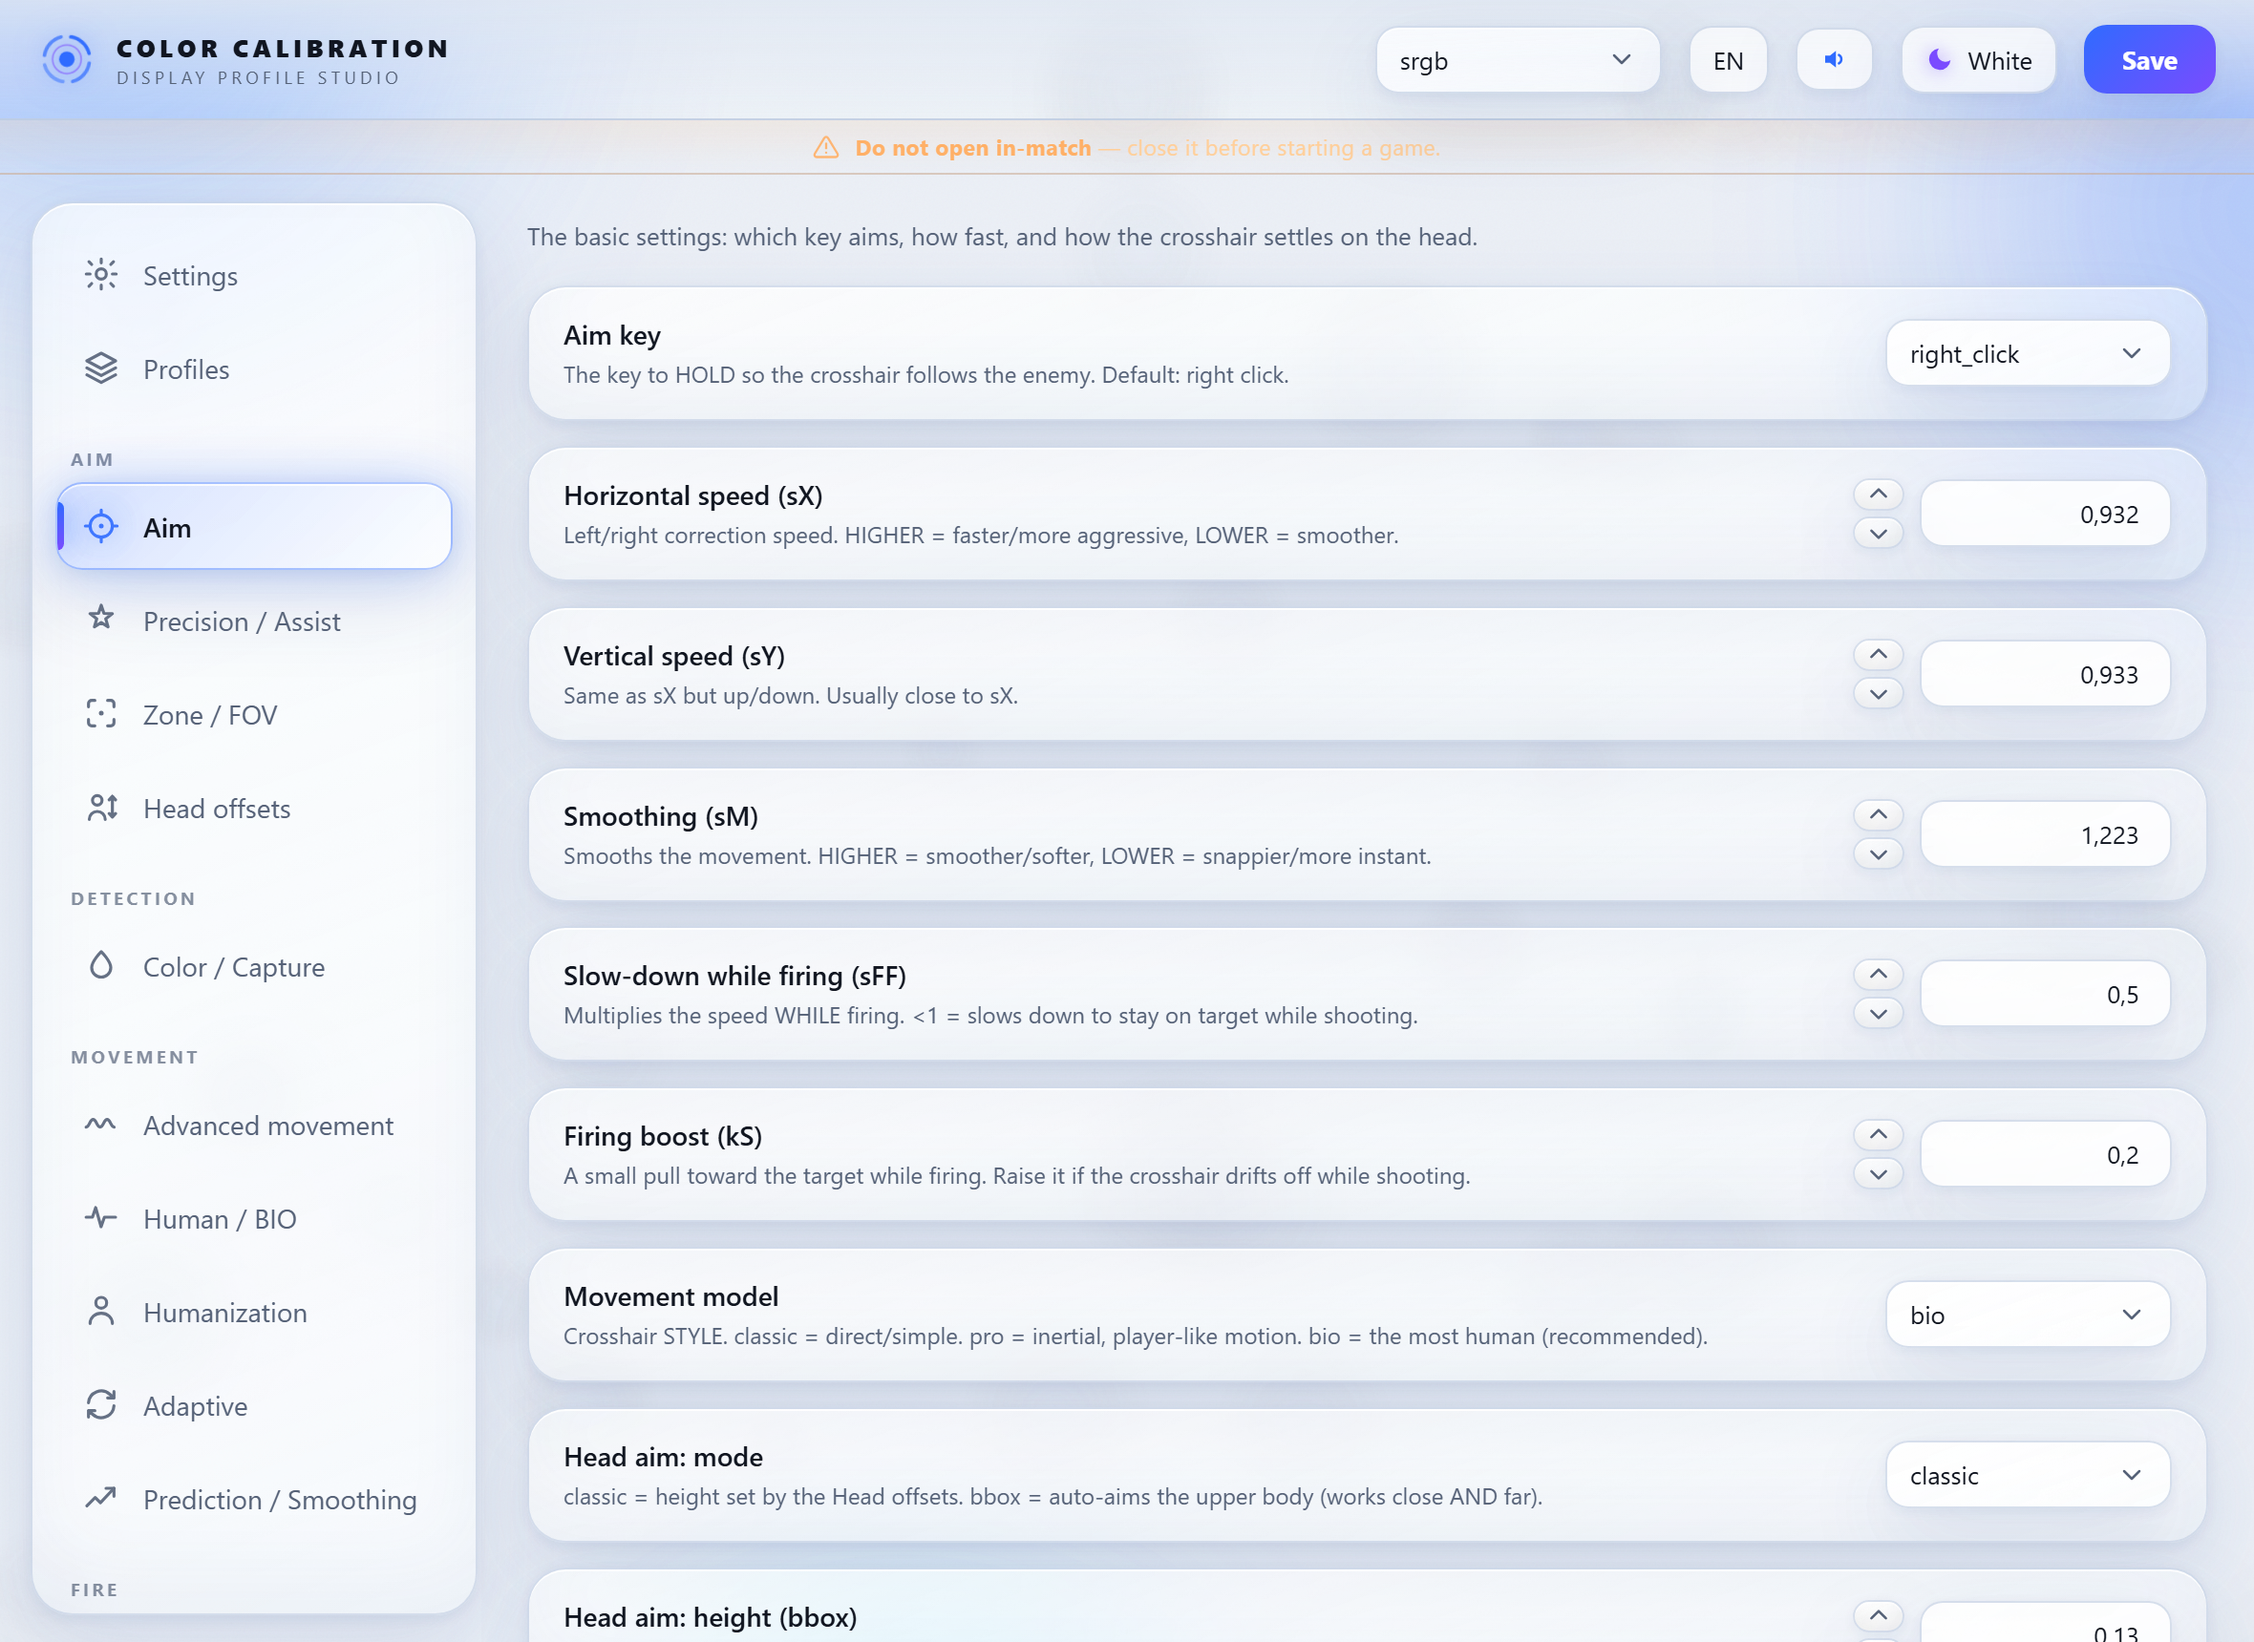Go to Precision / Assist section
This screenshot has height=1642, width=2254.
click(255, 621)
